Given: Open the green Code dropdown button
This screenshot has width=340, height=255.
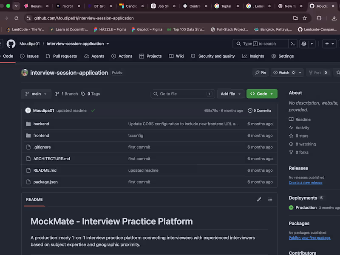Looking at the screenshot, I should 262,94.
